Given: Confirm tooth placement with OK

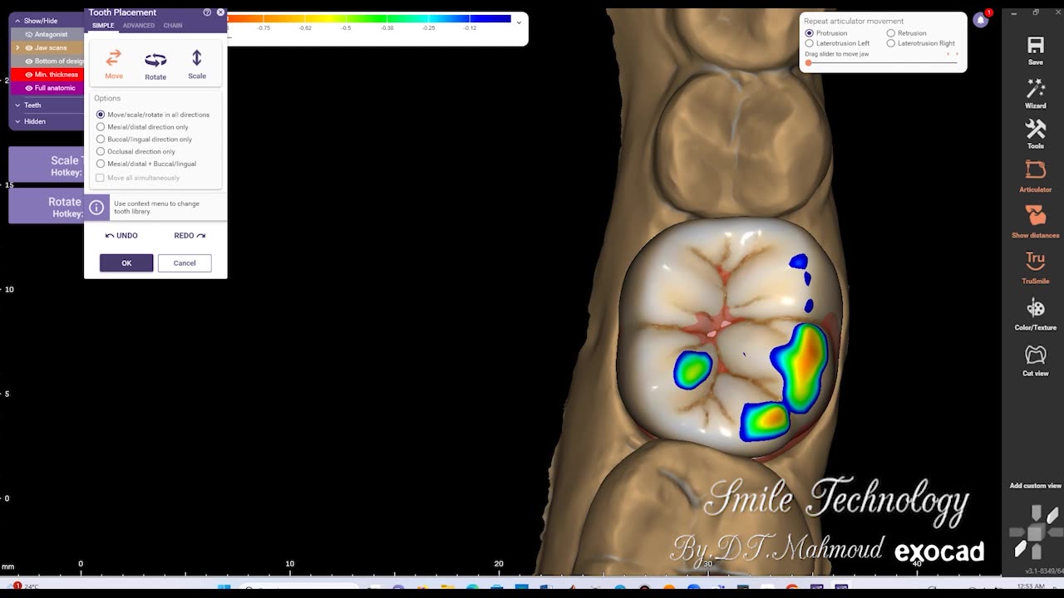Looking at the screenshot, I should 126,263.
